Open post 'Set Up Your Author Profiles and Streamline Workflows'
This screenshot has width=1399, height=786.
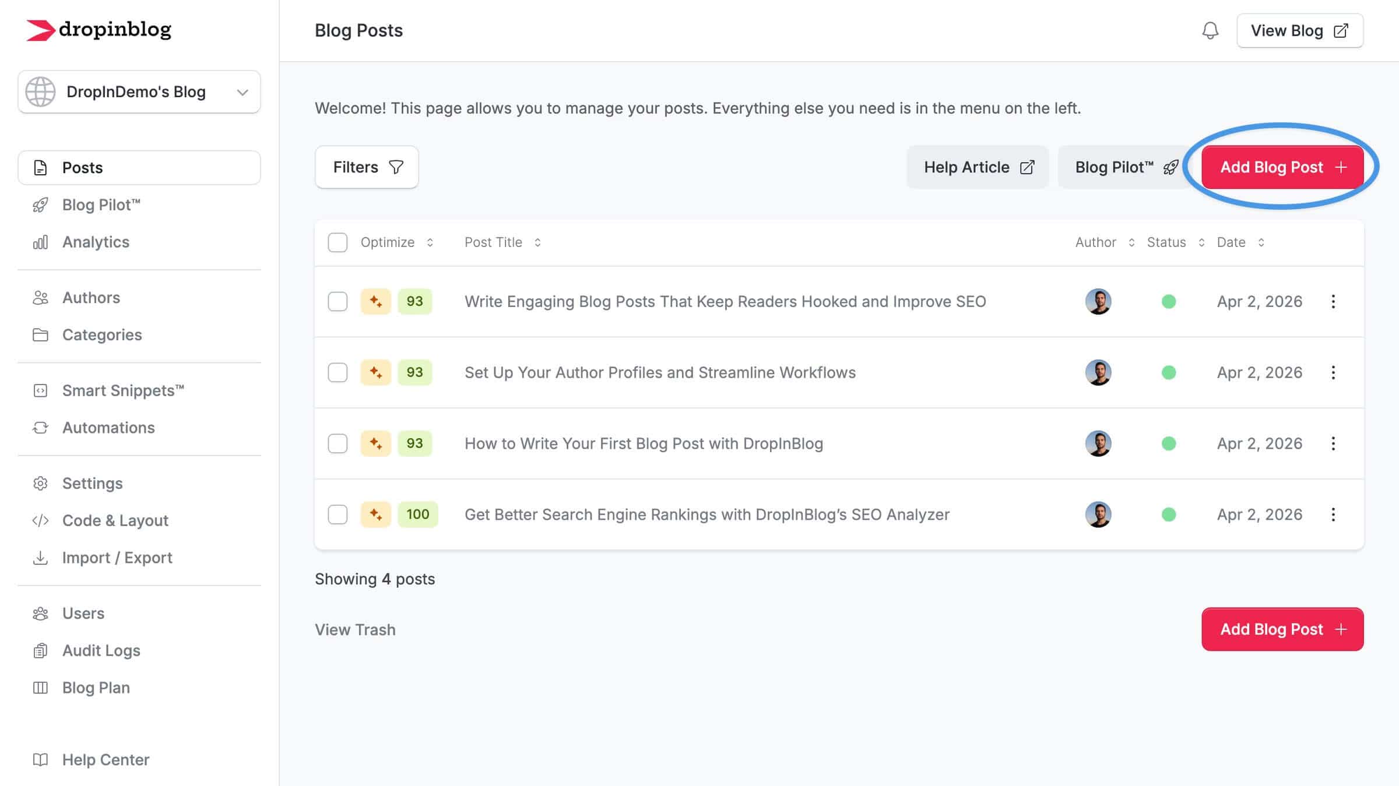[660, 372]
